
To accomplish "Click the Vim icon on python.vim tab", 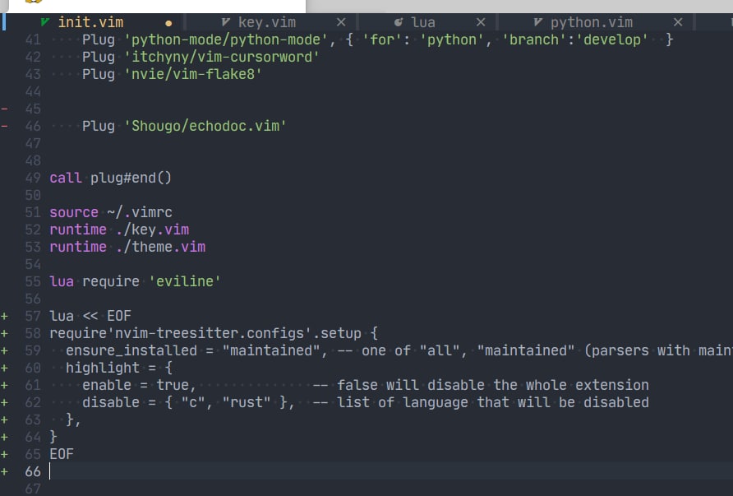I will click(x=537, y=22).
